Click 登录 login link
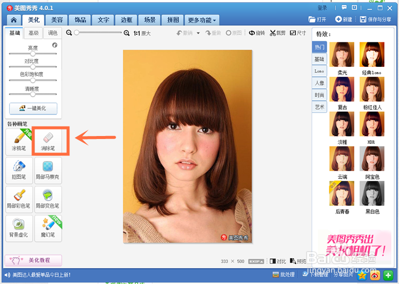399x284 pixels. click(322, 8)
